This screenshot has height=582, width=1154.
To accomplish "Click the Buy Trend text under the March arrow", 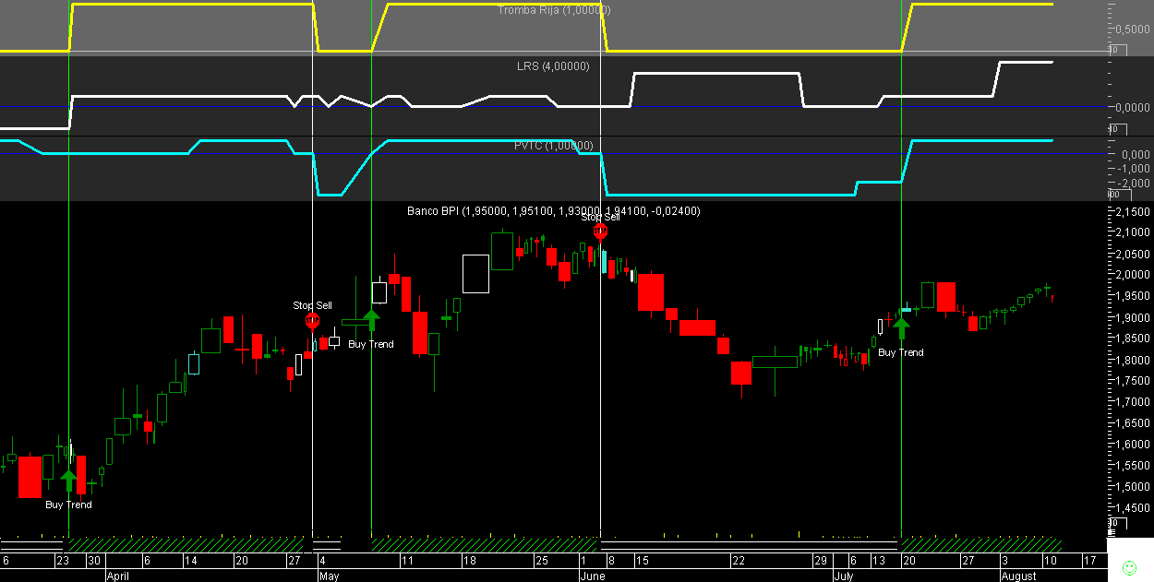I will pyautogui.click(x=69, y=505).
